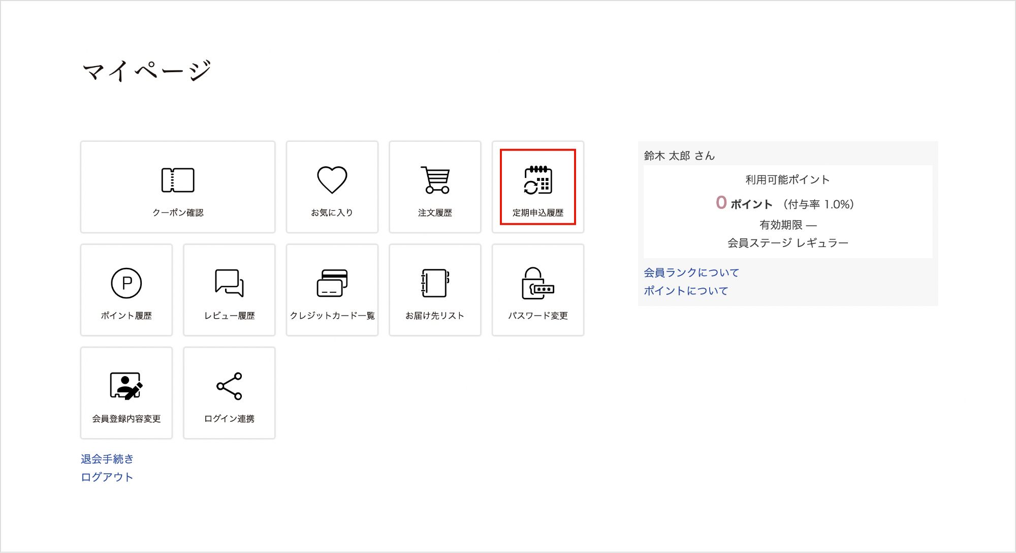This screenshot has width=1016, height=553.
Task: Open member profile edit icon
Action: pos(126,386)
